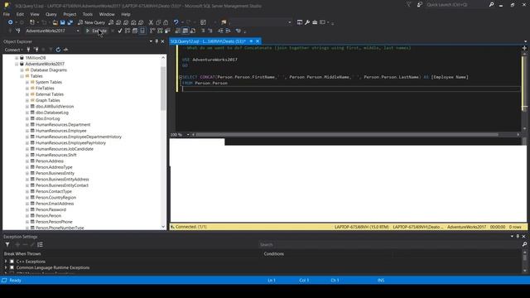
Task: Select the Graph Tables folder
Action: point(48,100)
